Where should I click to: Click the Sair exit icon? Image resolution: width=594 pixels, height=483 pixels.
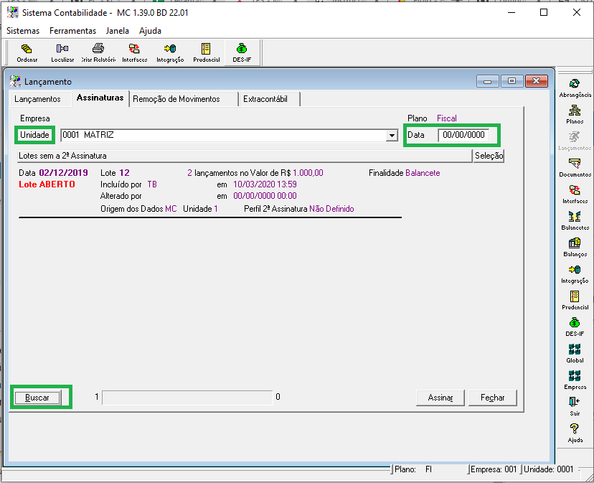575,406
